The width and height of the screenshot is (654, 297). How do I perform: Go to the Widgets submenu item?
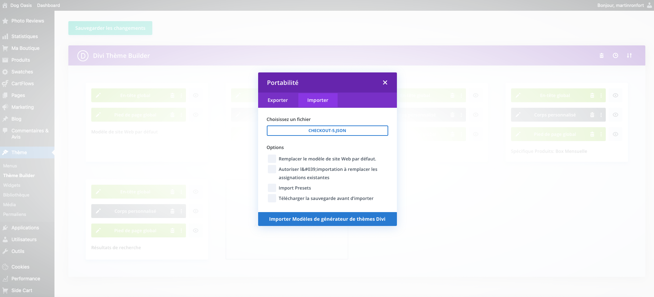point(12,185)
